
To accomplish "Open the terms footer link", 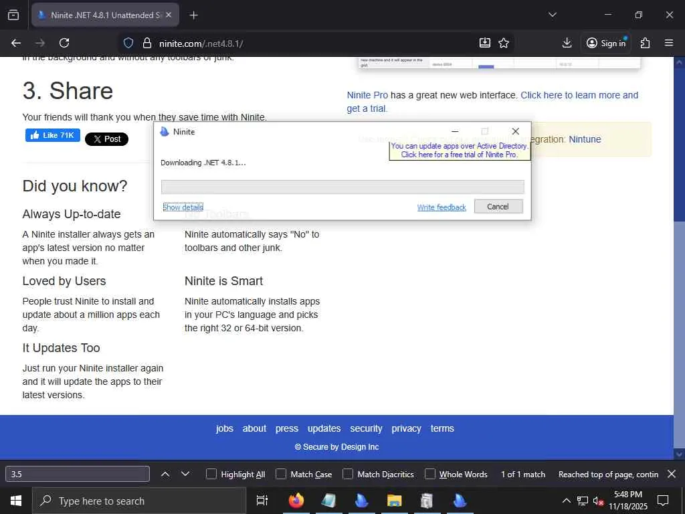I will [442, 429].
